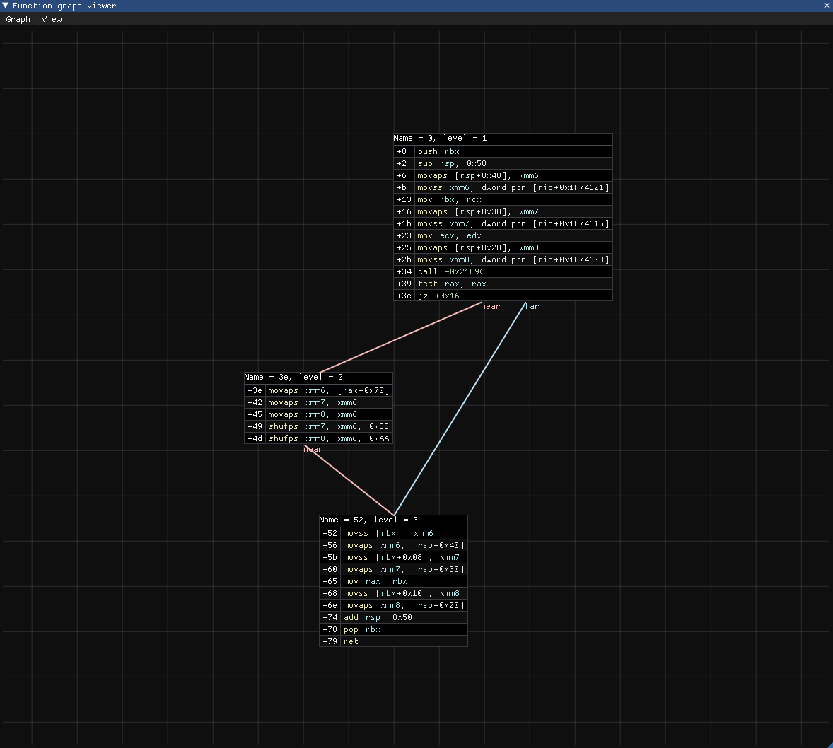
Task: Open the View menu
Action: [x=52, y=19]
